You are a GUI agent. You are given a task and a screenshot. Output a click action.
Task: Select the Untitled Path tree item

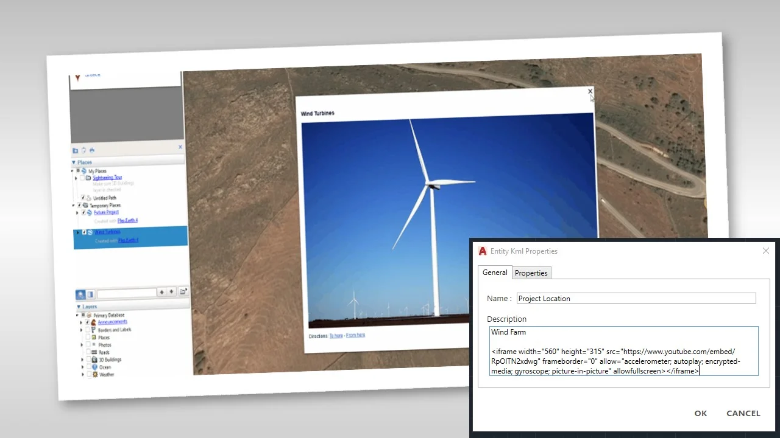(105, 198)
